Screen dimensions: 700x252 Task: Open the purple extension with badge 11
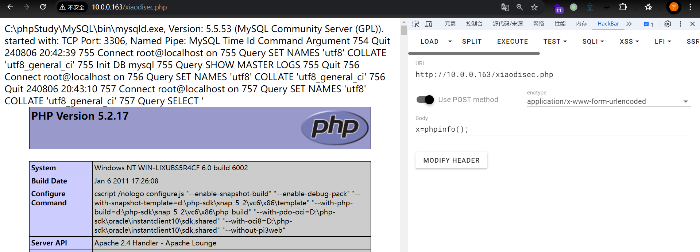tap(558, 8)
